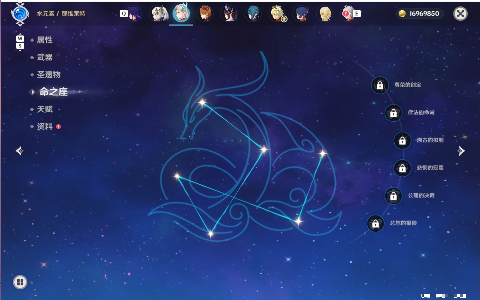Click the Q previous-character key hint

tap(124, 14)
